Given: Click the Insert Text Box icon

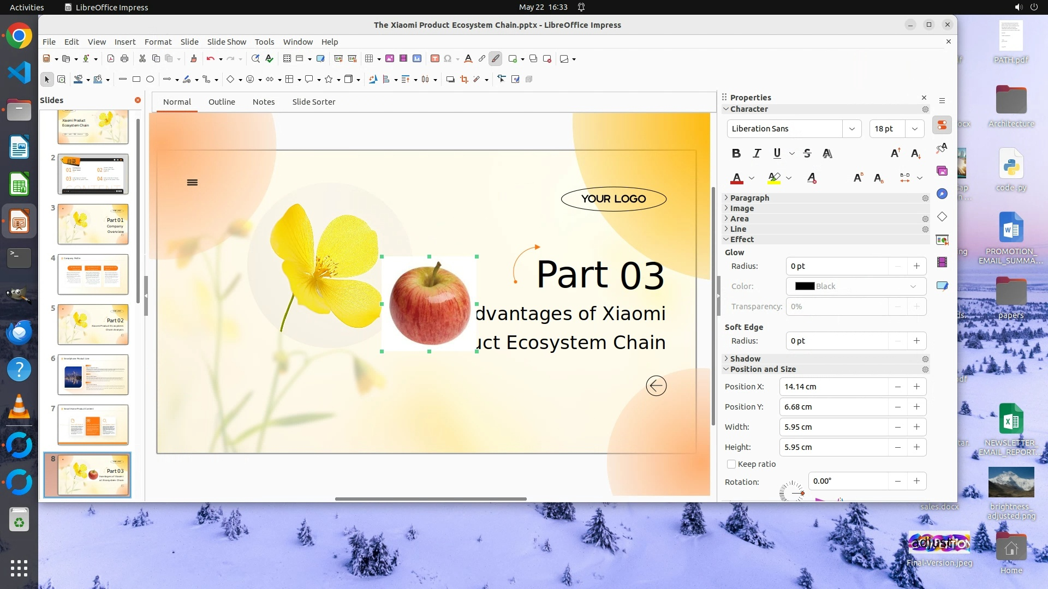Looking at the screenshot, I should [x=435, y=59].
